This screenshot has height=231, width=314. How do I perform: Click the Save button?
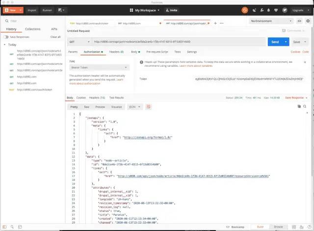[296, 42]
